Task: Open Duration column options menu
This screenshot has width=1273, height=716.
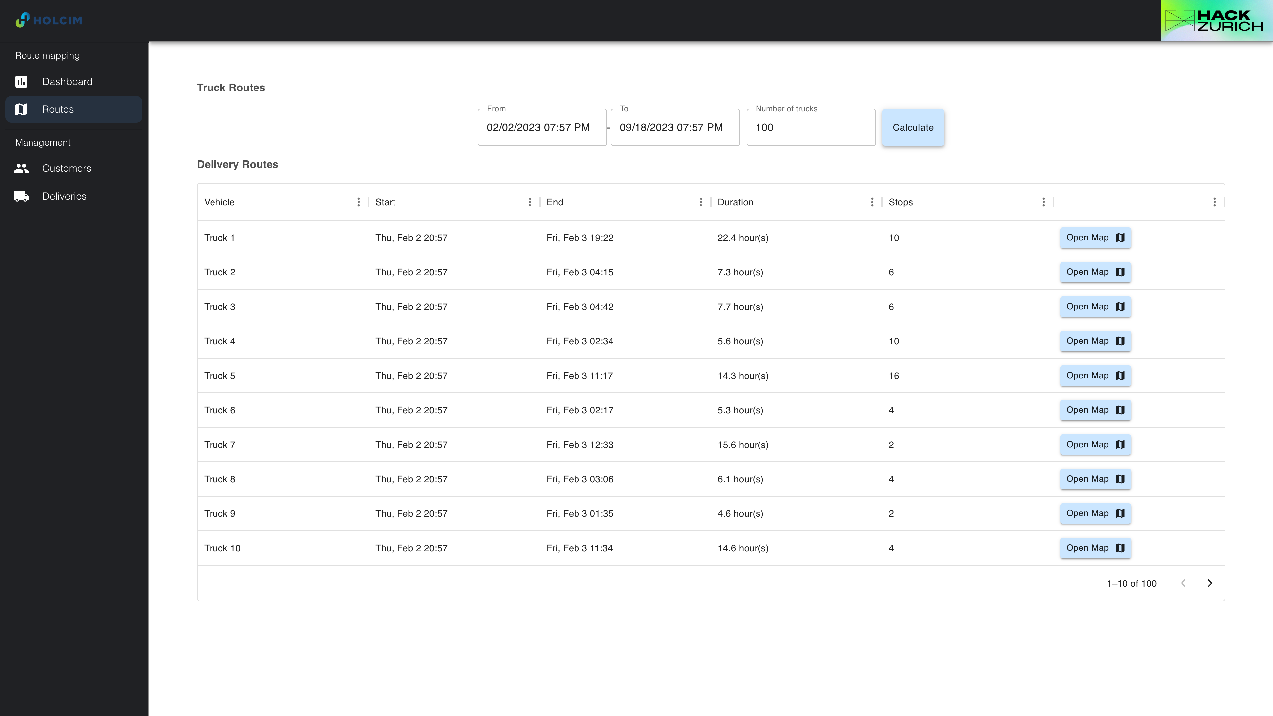Action: (872, 202)
